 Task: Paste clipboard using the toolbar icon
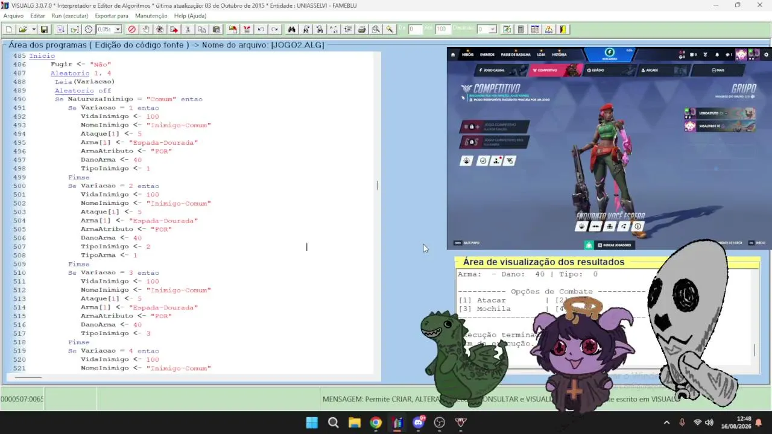pyautogui.click(x=216, y=29)
